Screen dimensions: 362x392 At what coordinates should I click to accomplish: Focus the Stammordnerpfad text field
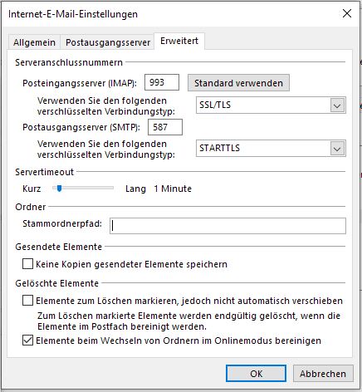pos(227,226)
